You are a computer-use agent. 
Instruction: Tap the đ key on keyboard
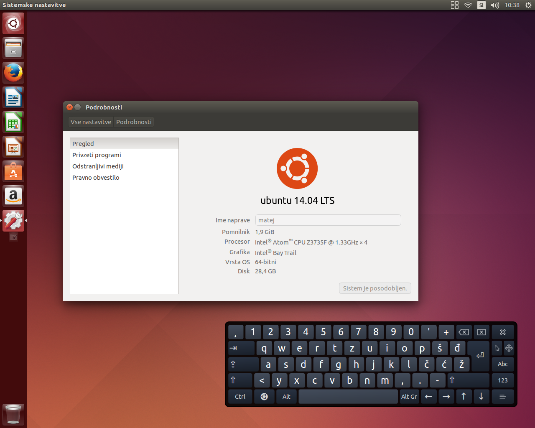click(x=457, y=348)
